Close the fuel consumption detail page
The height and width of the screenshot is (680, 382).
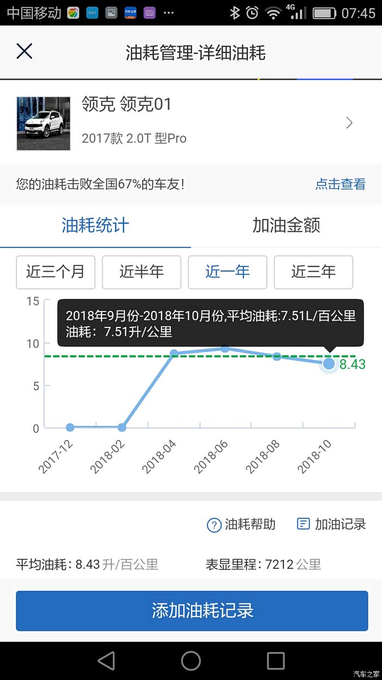coord(25,51)
